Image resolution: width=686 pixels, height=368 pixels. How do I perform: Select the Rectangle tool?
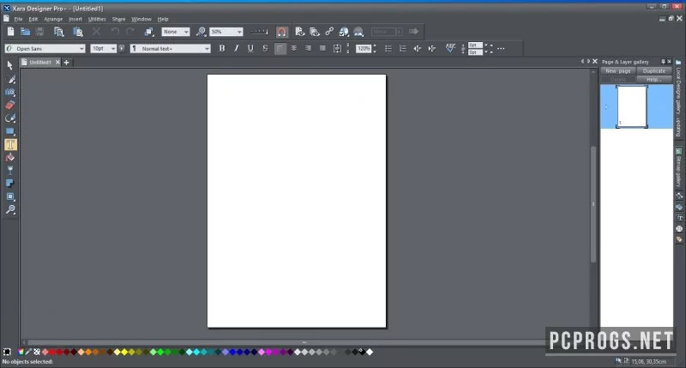point(10,131)
